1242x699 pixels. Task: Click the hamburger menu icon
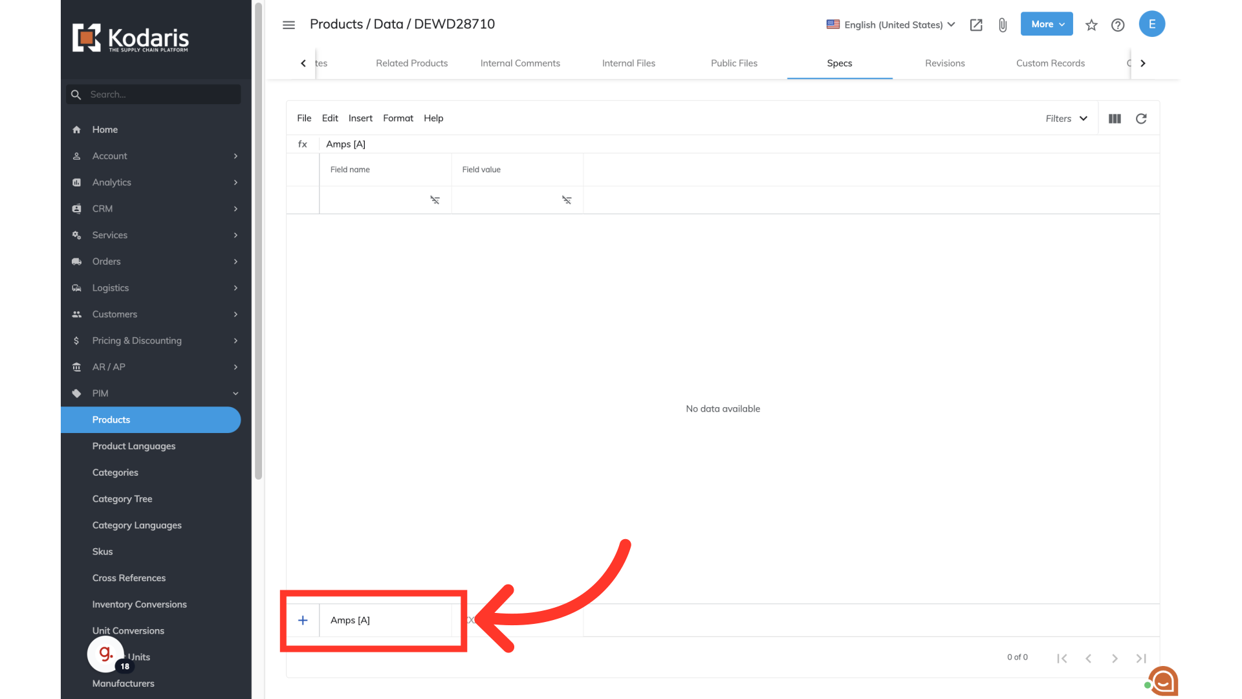(x=289, y=25)
